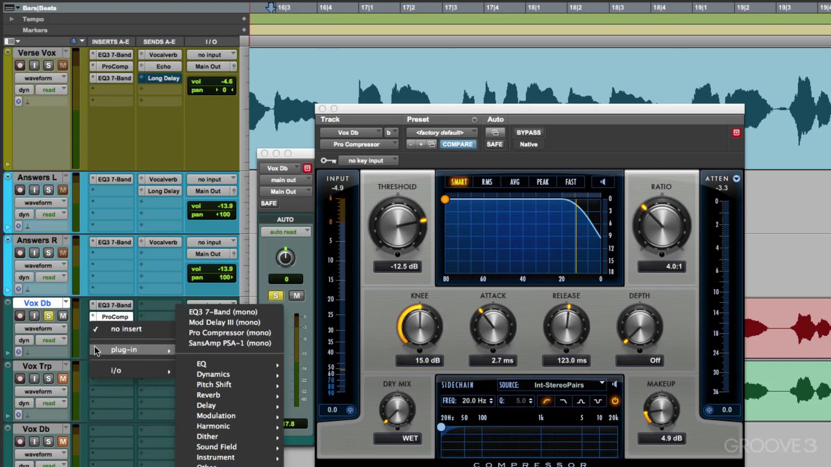831x467 pixels.
Task: Click the Markers ruler add plus icon
Action: pos(244,30)
